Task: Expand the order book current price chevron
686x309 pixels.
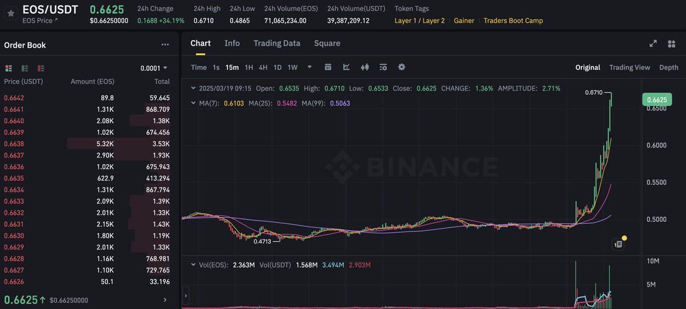Action: [165, 300]
